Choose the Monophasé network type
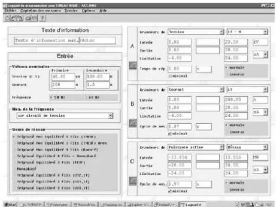This screenshot has width=276, height=207. point(26,169)
